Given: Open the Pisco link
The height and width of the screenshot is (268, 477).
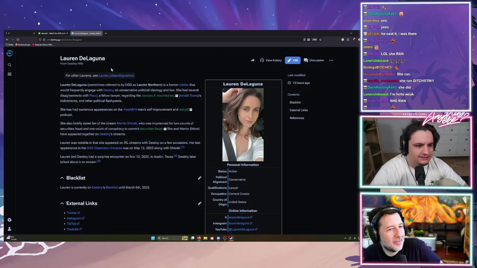Looking at the screenshot, I should coord(93,96).
